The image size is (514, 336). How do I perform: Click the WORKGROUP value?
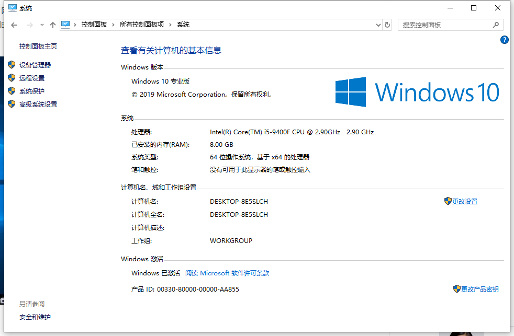pos(231,241)
